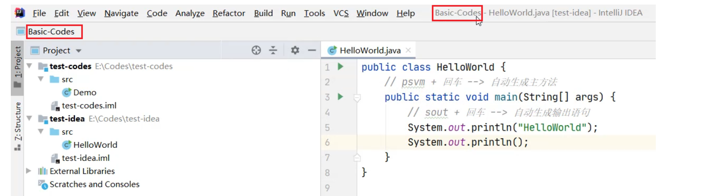704x196 pixels.
Task: Collapse the test-idea module node
Action: [30, 119]
